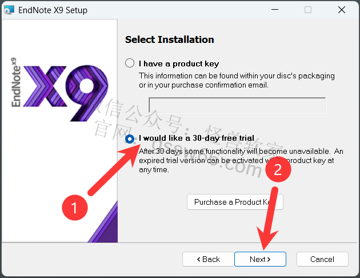This screenshot has height=278, width=360.
Task: Click the disabled maximize window button
Action: (x=308, y=10)
